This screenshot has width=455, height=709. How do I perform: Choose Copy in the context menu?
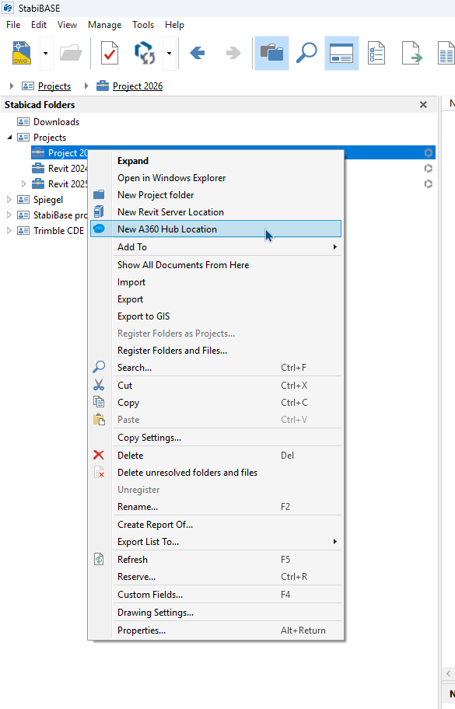[215, 403]
